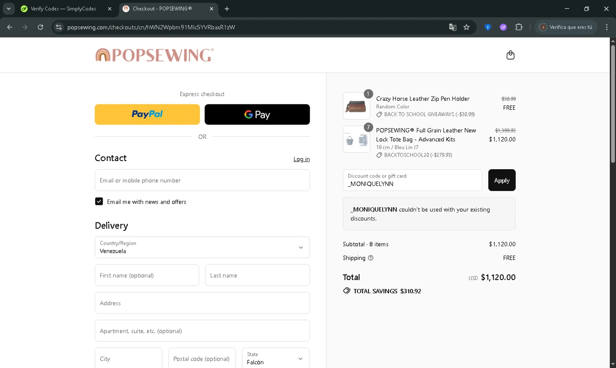Click the BACKTOSCHOOL20 discount tag icon
Viewport: 616px width, 368px height.
[379, 155]
